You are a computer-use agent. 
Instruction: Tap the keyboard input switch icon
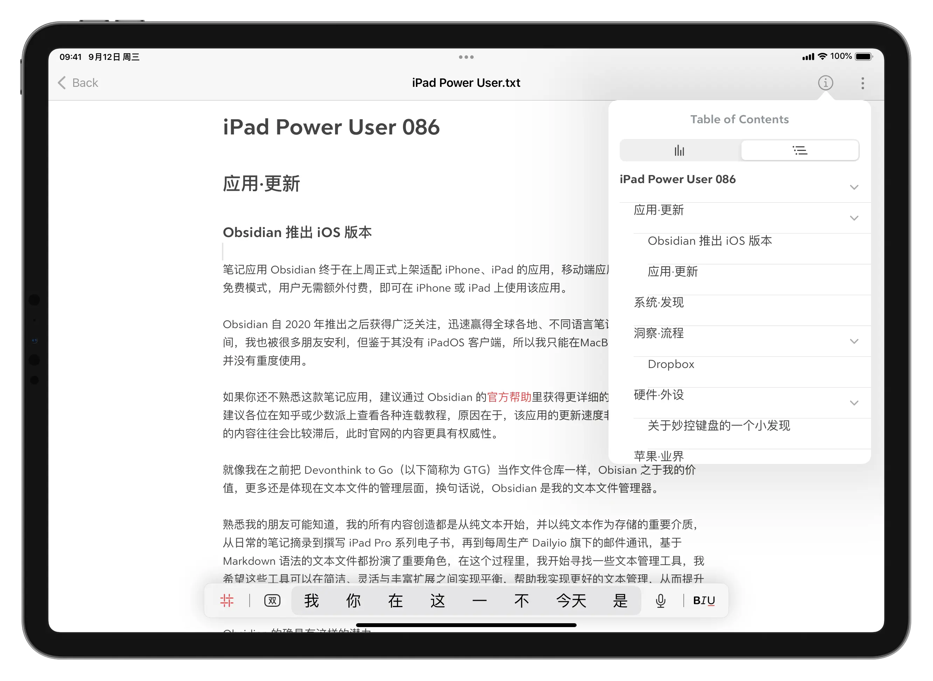(272, 600)
